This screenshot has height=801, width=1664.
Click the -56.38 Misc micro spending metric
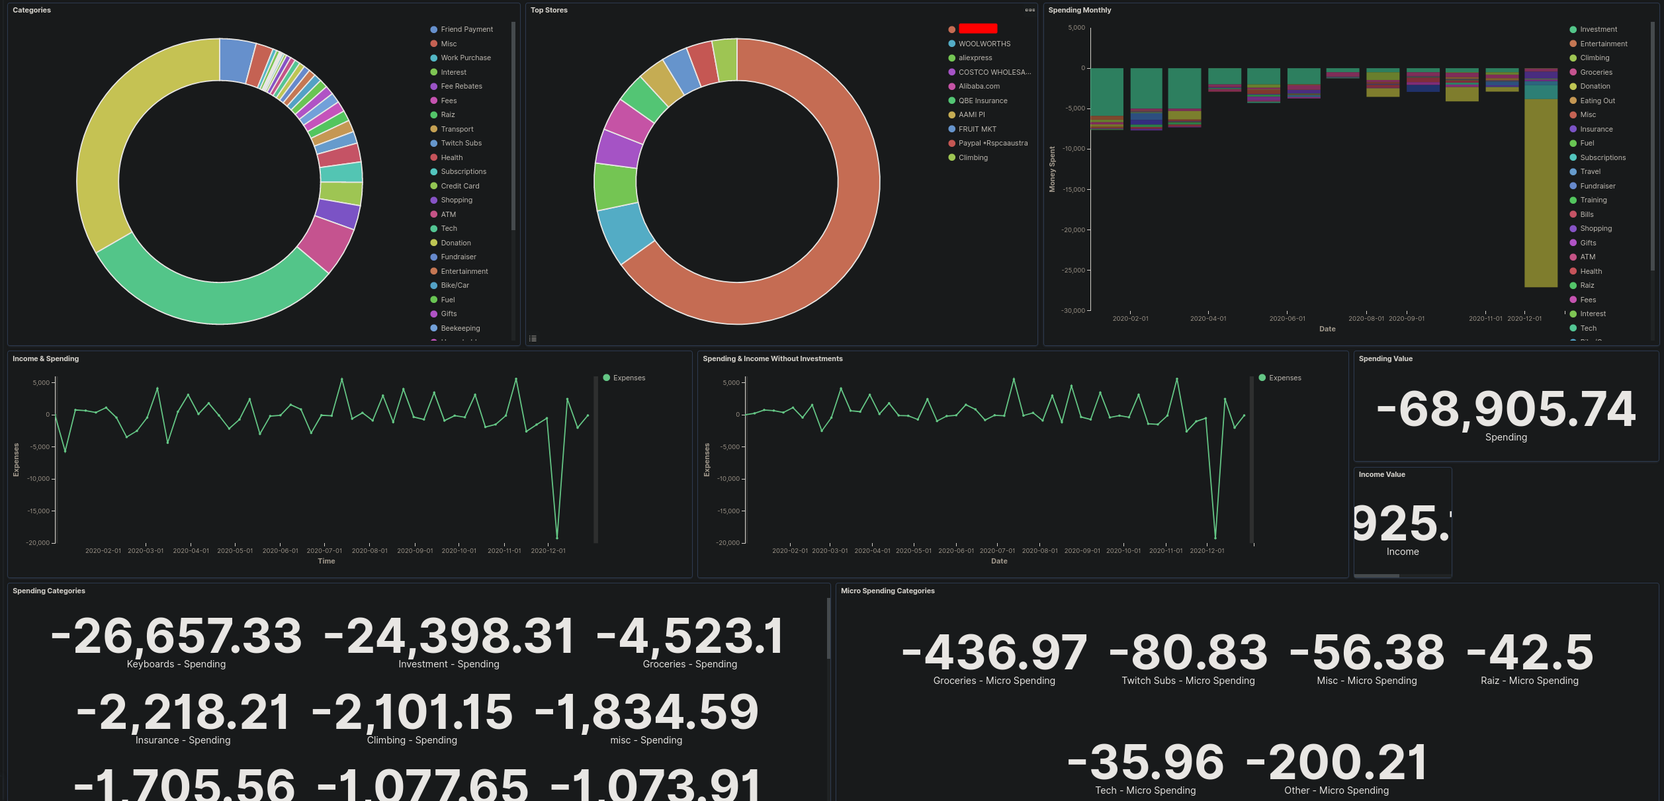[1366, 653]
